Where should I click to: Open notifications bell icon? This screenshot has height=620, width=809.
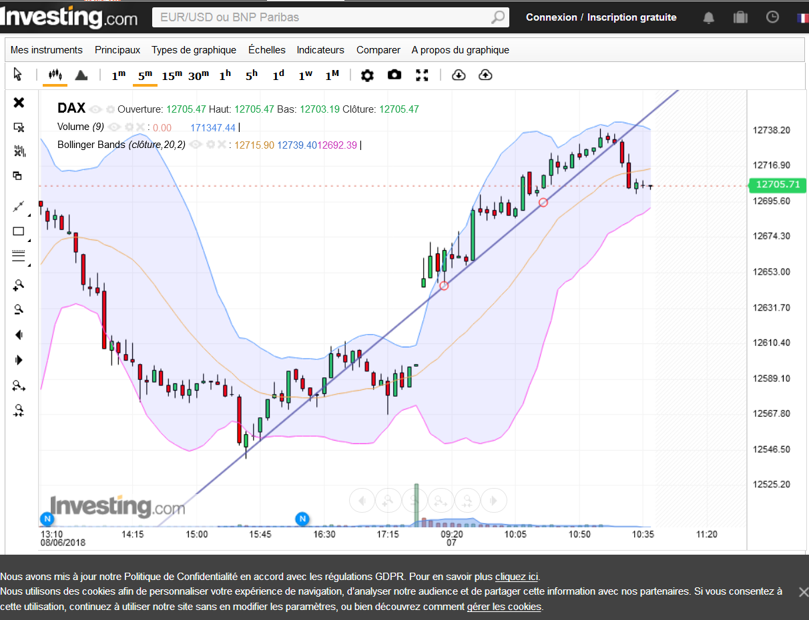tap(709, 18)
